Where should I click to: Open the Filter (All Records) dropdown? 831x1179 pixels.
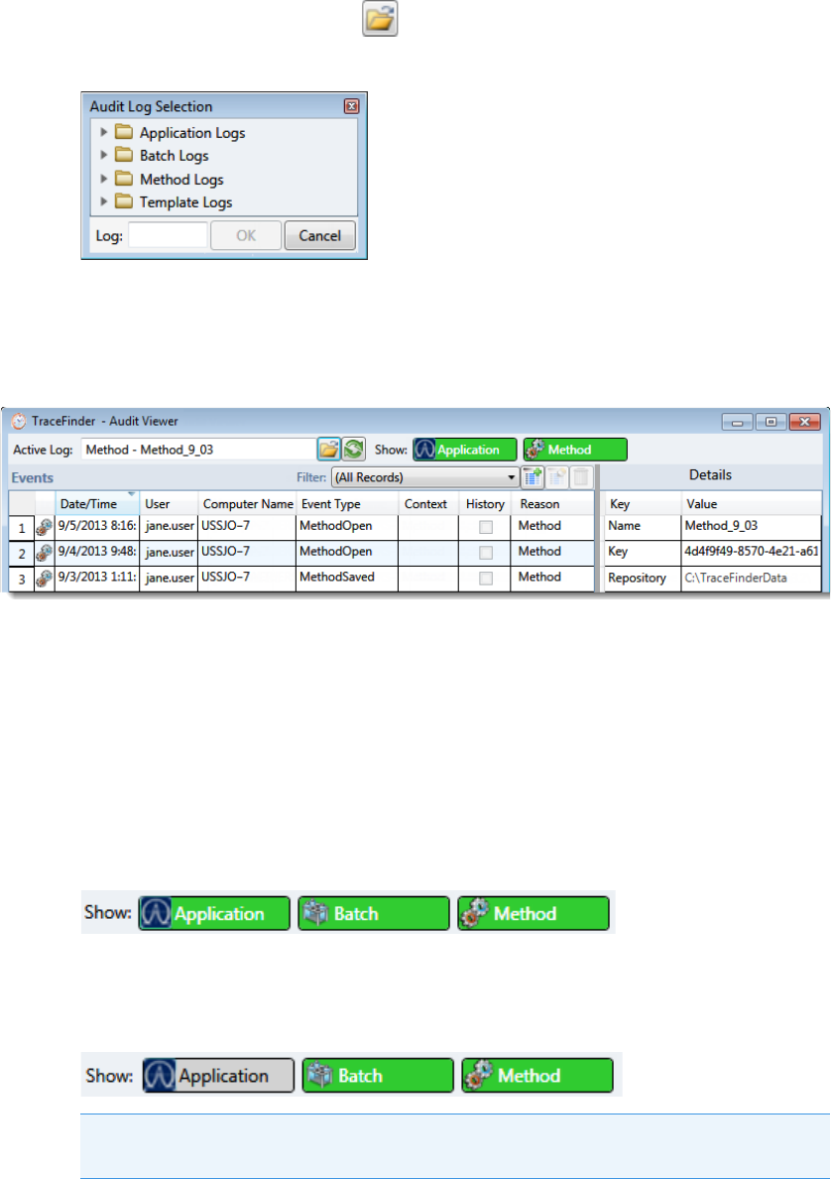click(425, 477)
